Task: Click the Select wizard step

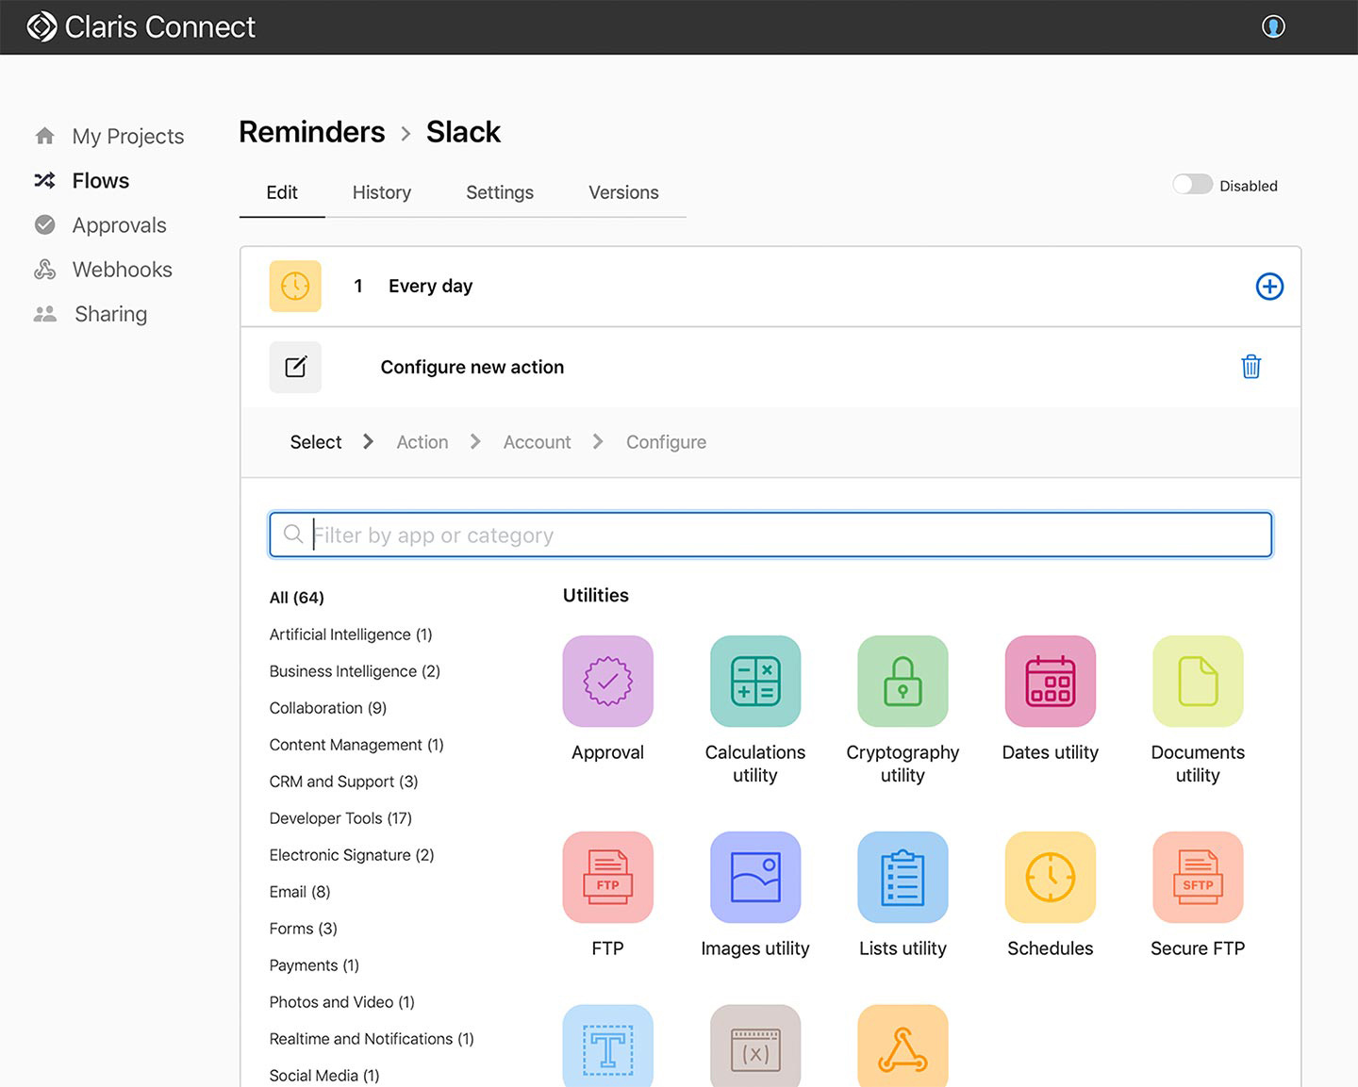Action: tap(316, 442)
